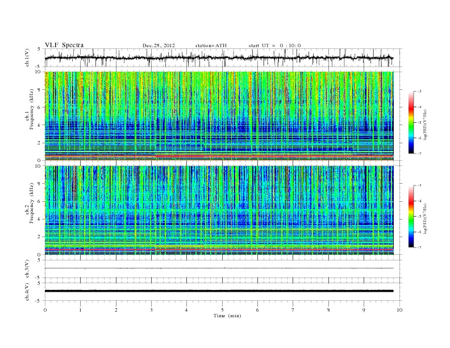Click the '-7' label on ch.1 colorbar
450x348 pixels.
pyautogui.click(x=419, y=154)
